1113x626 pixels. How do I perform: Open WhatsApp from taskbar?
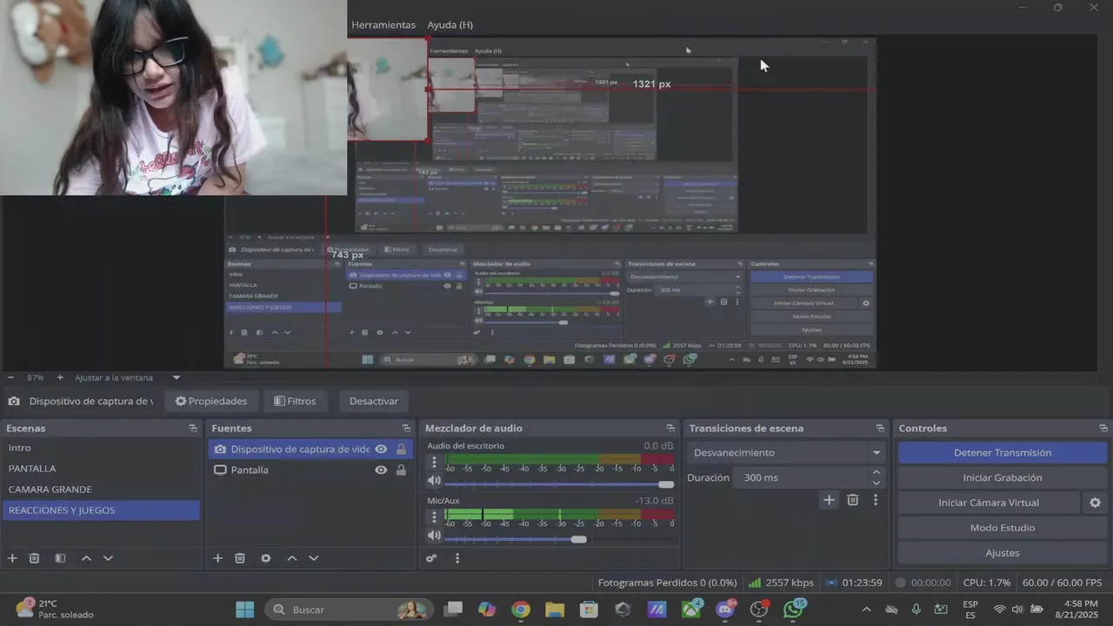793,609
